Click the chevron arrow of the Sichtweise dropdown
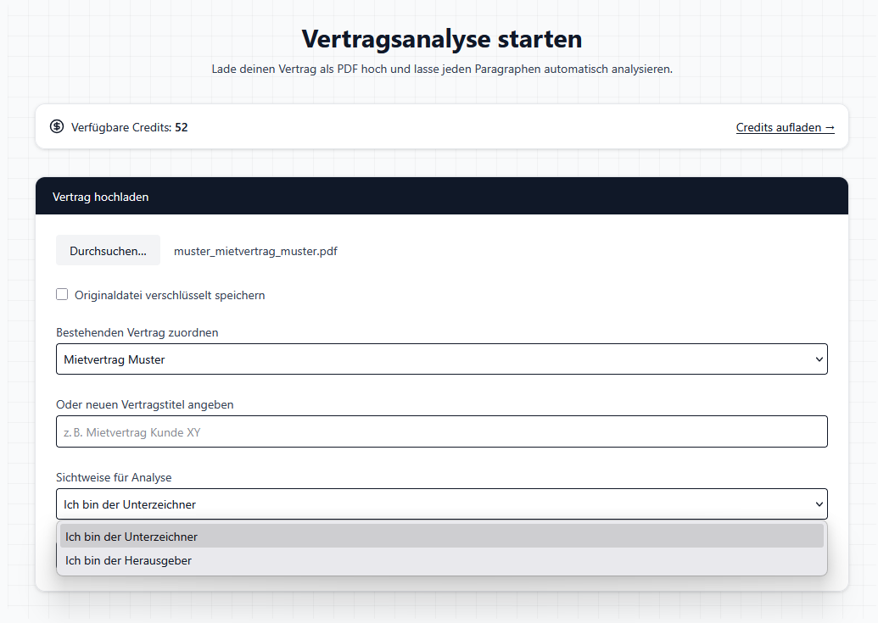Screen dimensions: 878x623 coord(819,504)
